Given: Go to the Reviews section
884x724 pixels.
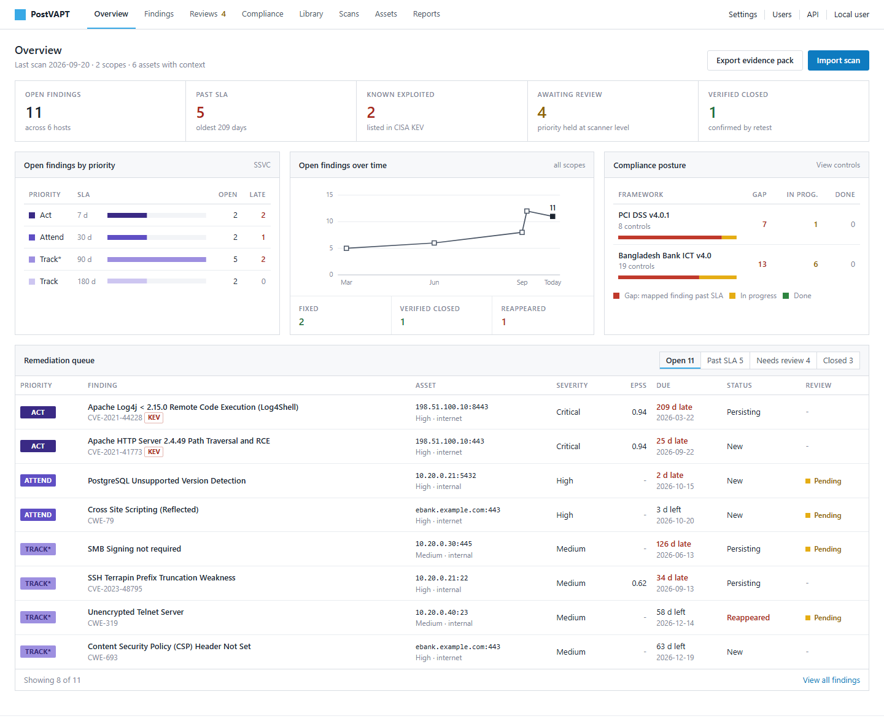Looking at the screenshot, I should (207, 14).
